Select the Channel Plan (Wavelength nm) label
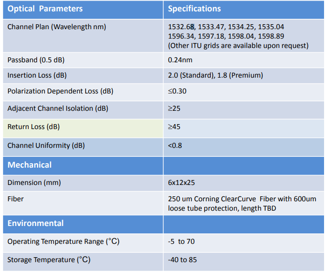328x273 pixels. coord(56,27)
